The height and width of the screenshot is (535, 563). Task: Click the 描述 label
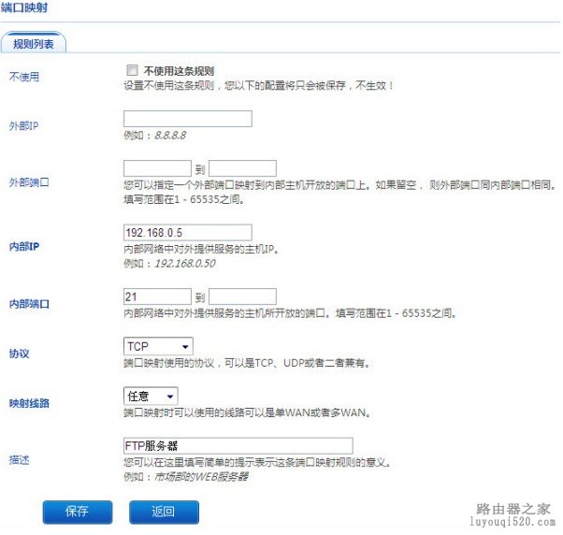[19, 459]
